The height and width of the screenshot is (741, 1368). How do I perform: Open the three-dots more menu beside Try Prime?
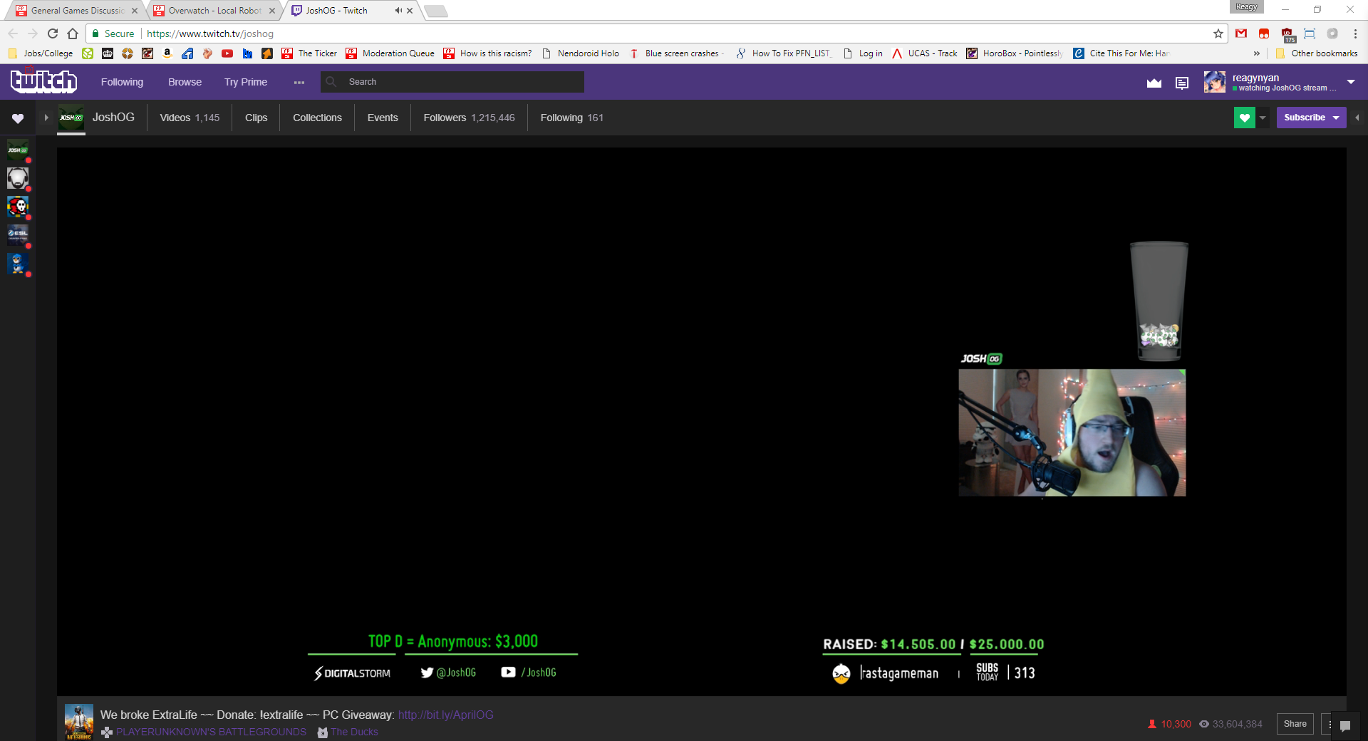pos(299,83)
